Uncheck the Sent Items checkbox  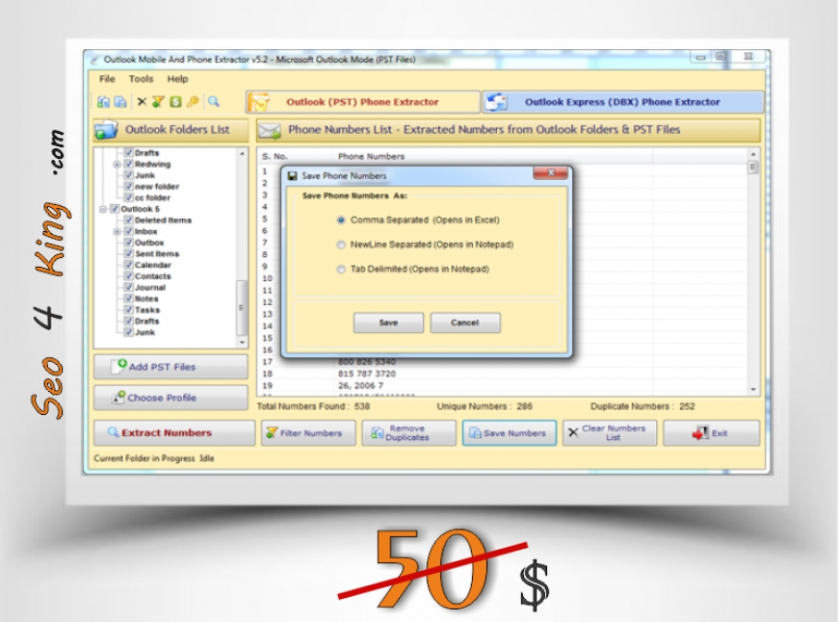point(128,254)
